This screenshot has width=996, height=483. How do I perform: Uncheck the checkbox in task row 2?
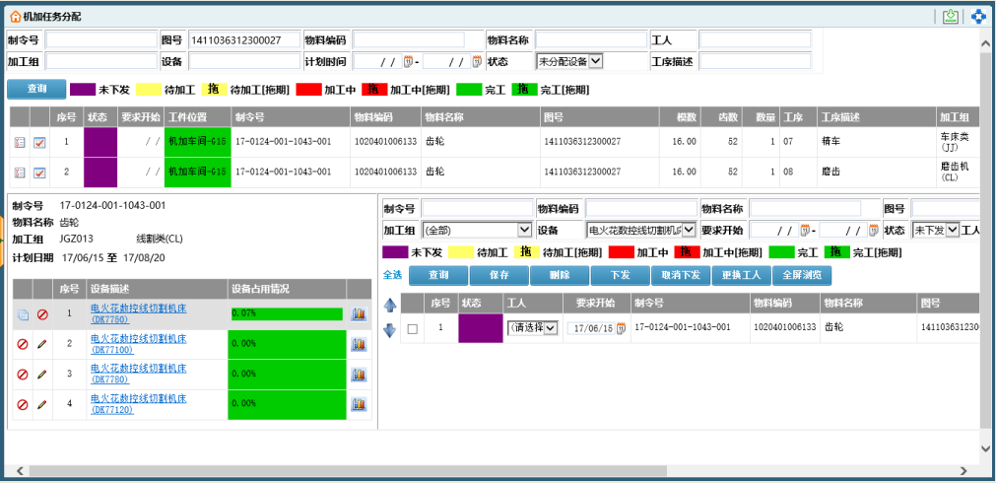click(x=40, y=172)
